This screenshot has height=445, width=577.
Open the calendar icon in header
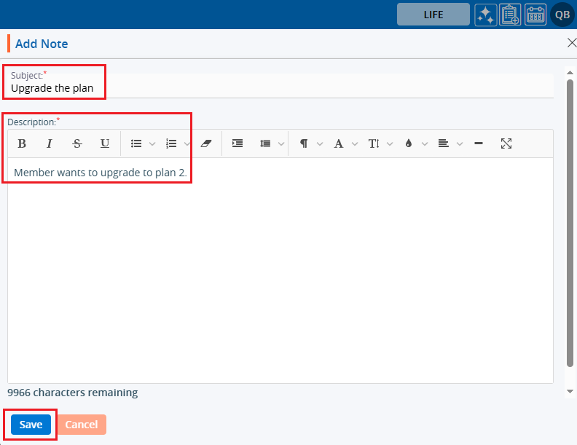535,15
